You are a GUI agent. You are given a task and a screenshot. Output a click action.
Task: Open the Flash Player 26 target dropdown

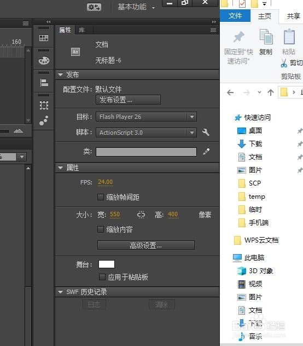(x=146, y=117)
